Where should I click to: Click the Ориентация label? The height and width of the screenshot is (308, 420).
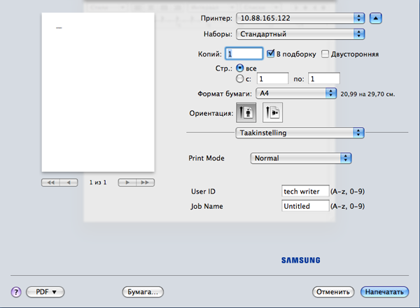(211, 113)
